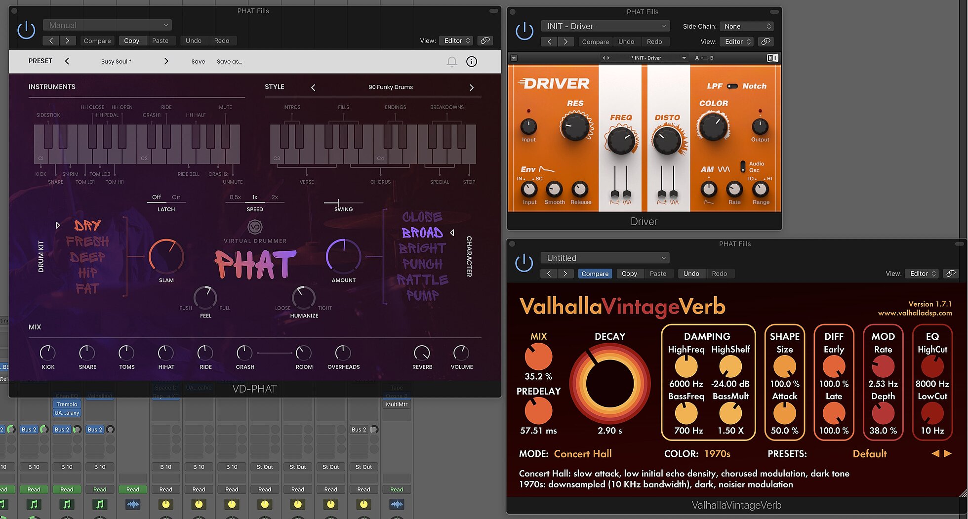Open Side Chain None dropdown
This screenshot has width=968, height=519.
click(x=746, y=26)
